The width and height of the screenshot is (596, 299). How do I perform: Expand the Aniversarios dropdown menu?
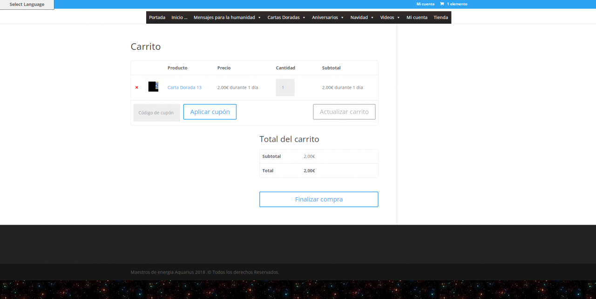click(x=328, y=18)
